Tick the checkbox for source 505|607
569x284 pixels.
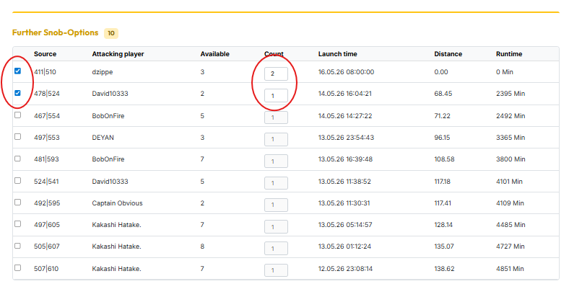(x=17, y=246)
